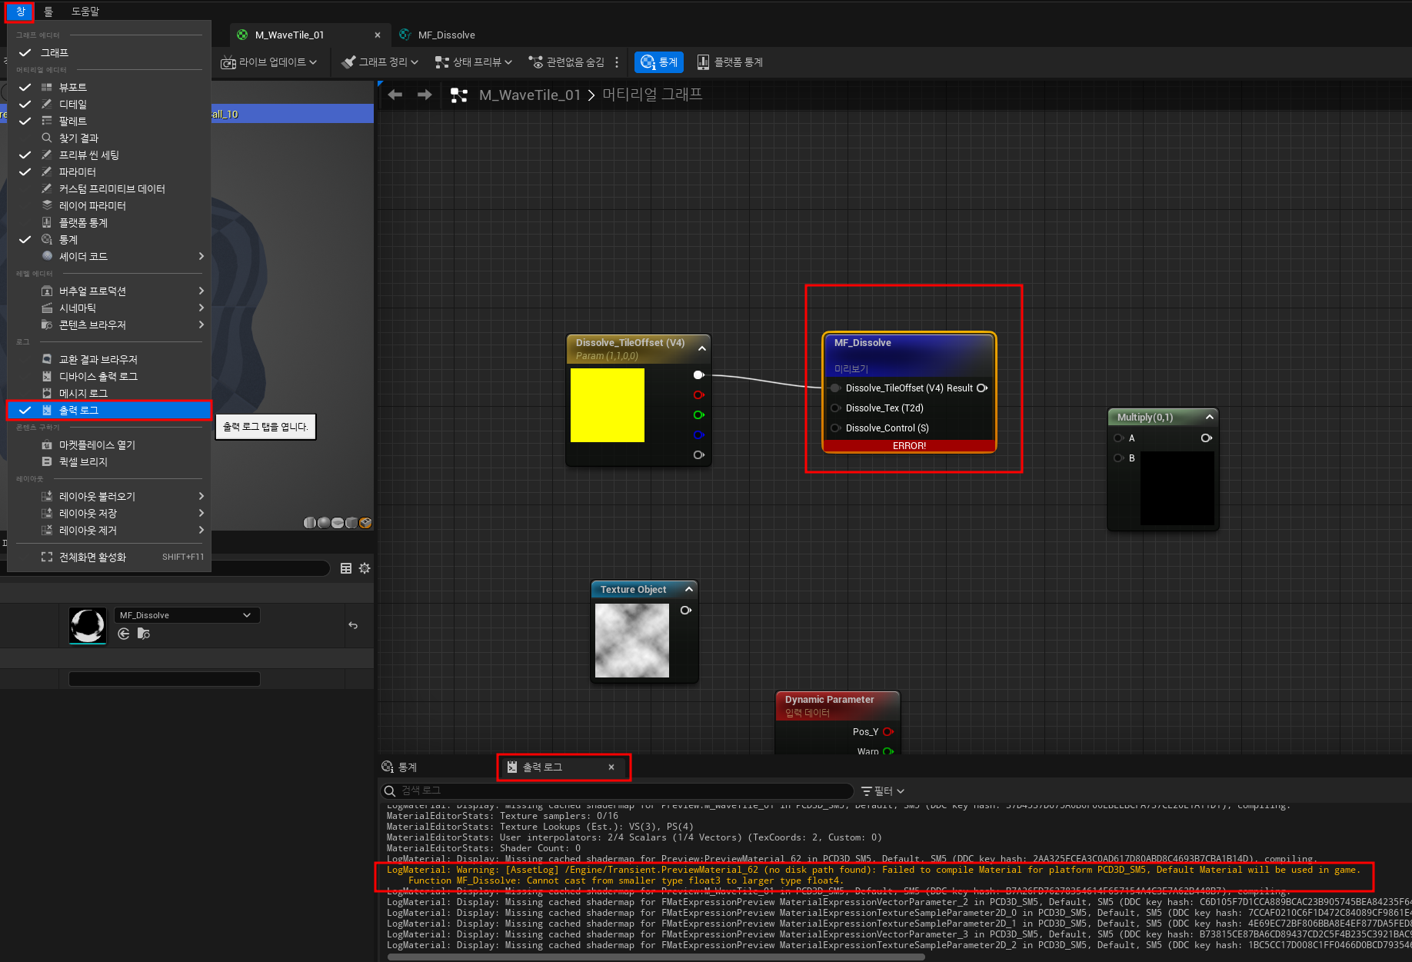The image size is (1412, 962).
Task: Click the settings gear beside the table icon
Action: click(x=365, y=568)
